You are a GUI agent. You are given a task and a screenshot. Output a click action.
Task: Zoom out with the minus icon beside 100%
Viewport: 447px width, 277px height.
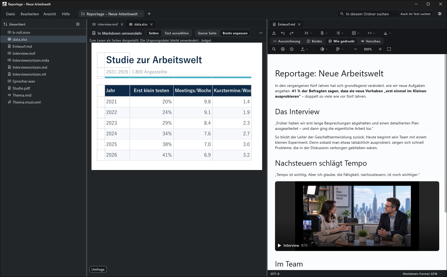pyautogui.click(x=356, y=49)
